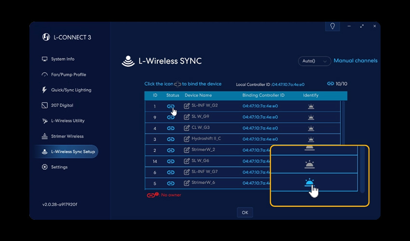This screenshot has height=241, width=410.
Task: Edit name icon for StrimerW_2
Action: coord(187,150)
